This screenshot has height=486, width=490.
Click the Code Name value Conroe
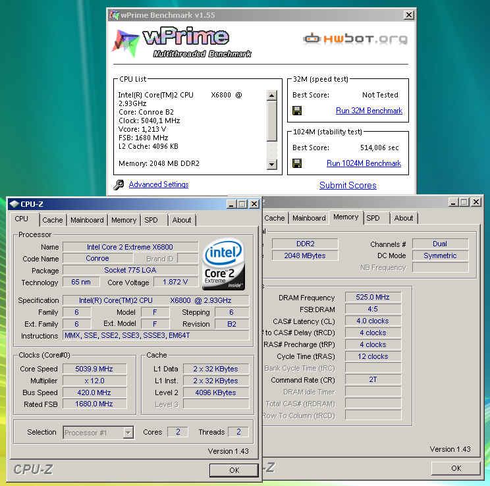(x=97, y=258)
